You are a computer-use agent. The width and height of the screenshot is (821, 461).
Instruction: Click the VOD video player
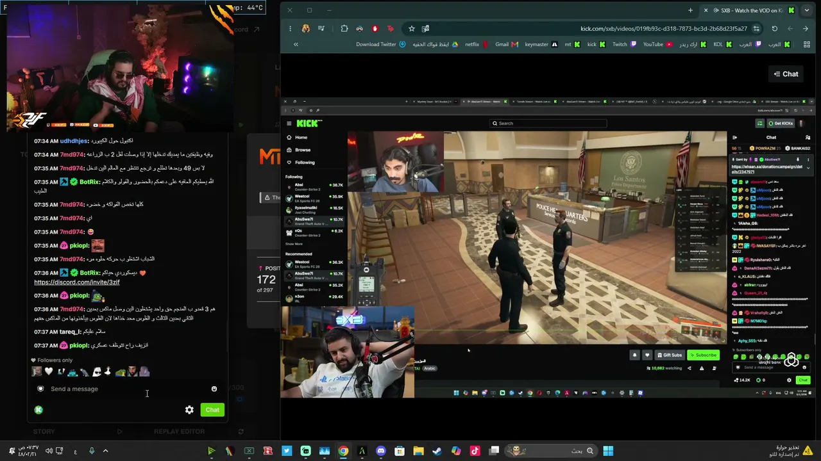[548, 248]
